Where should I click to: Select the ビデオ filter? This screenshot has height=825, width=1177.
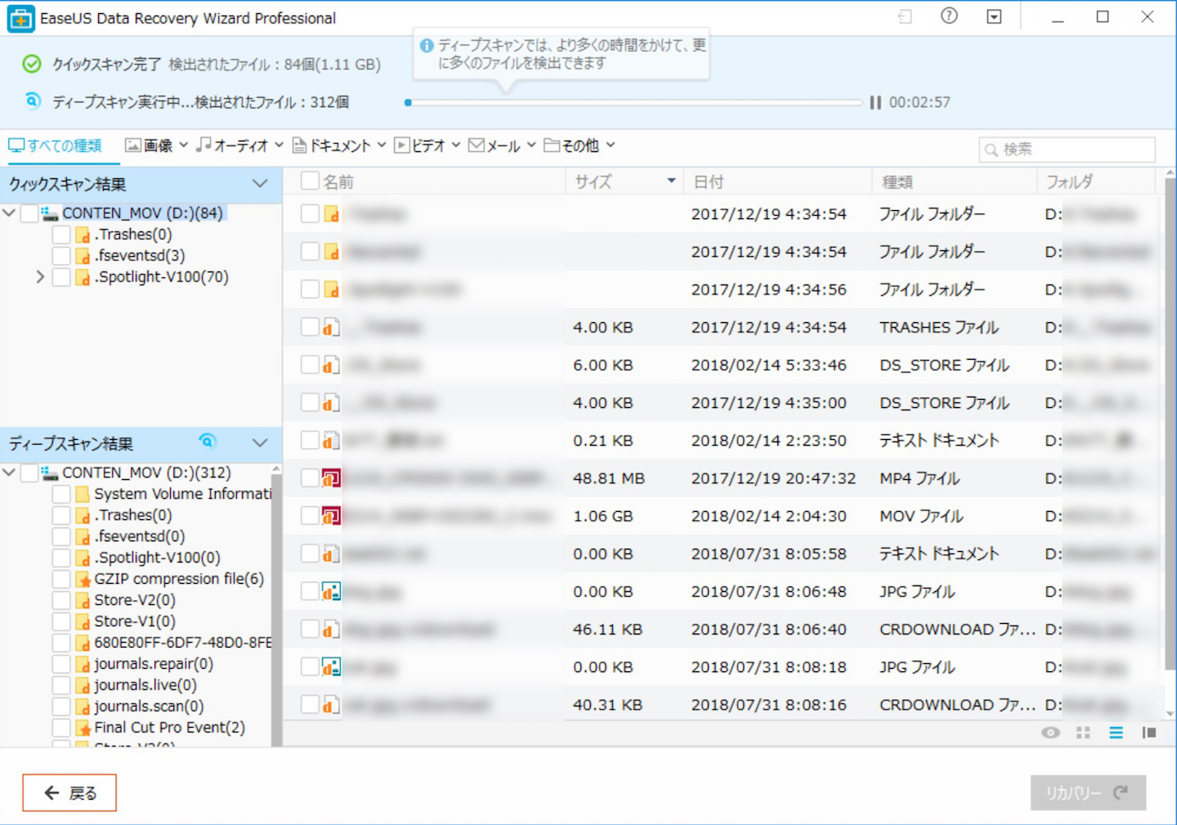420,146
